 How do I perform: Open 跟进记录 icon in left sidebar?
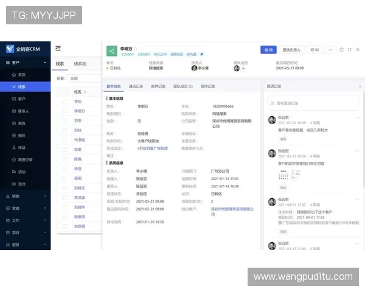13,159
